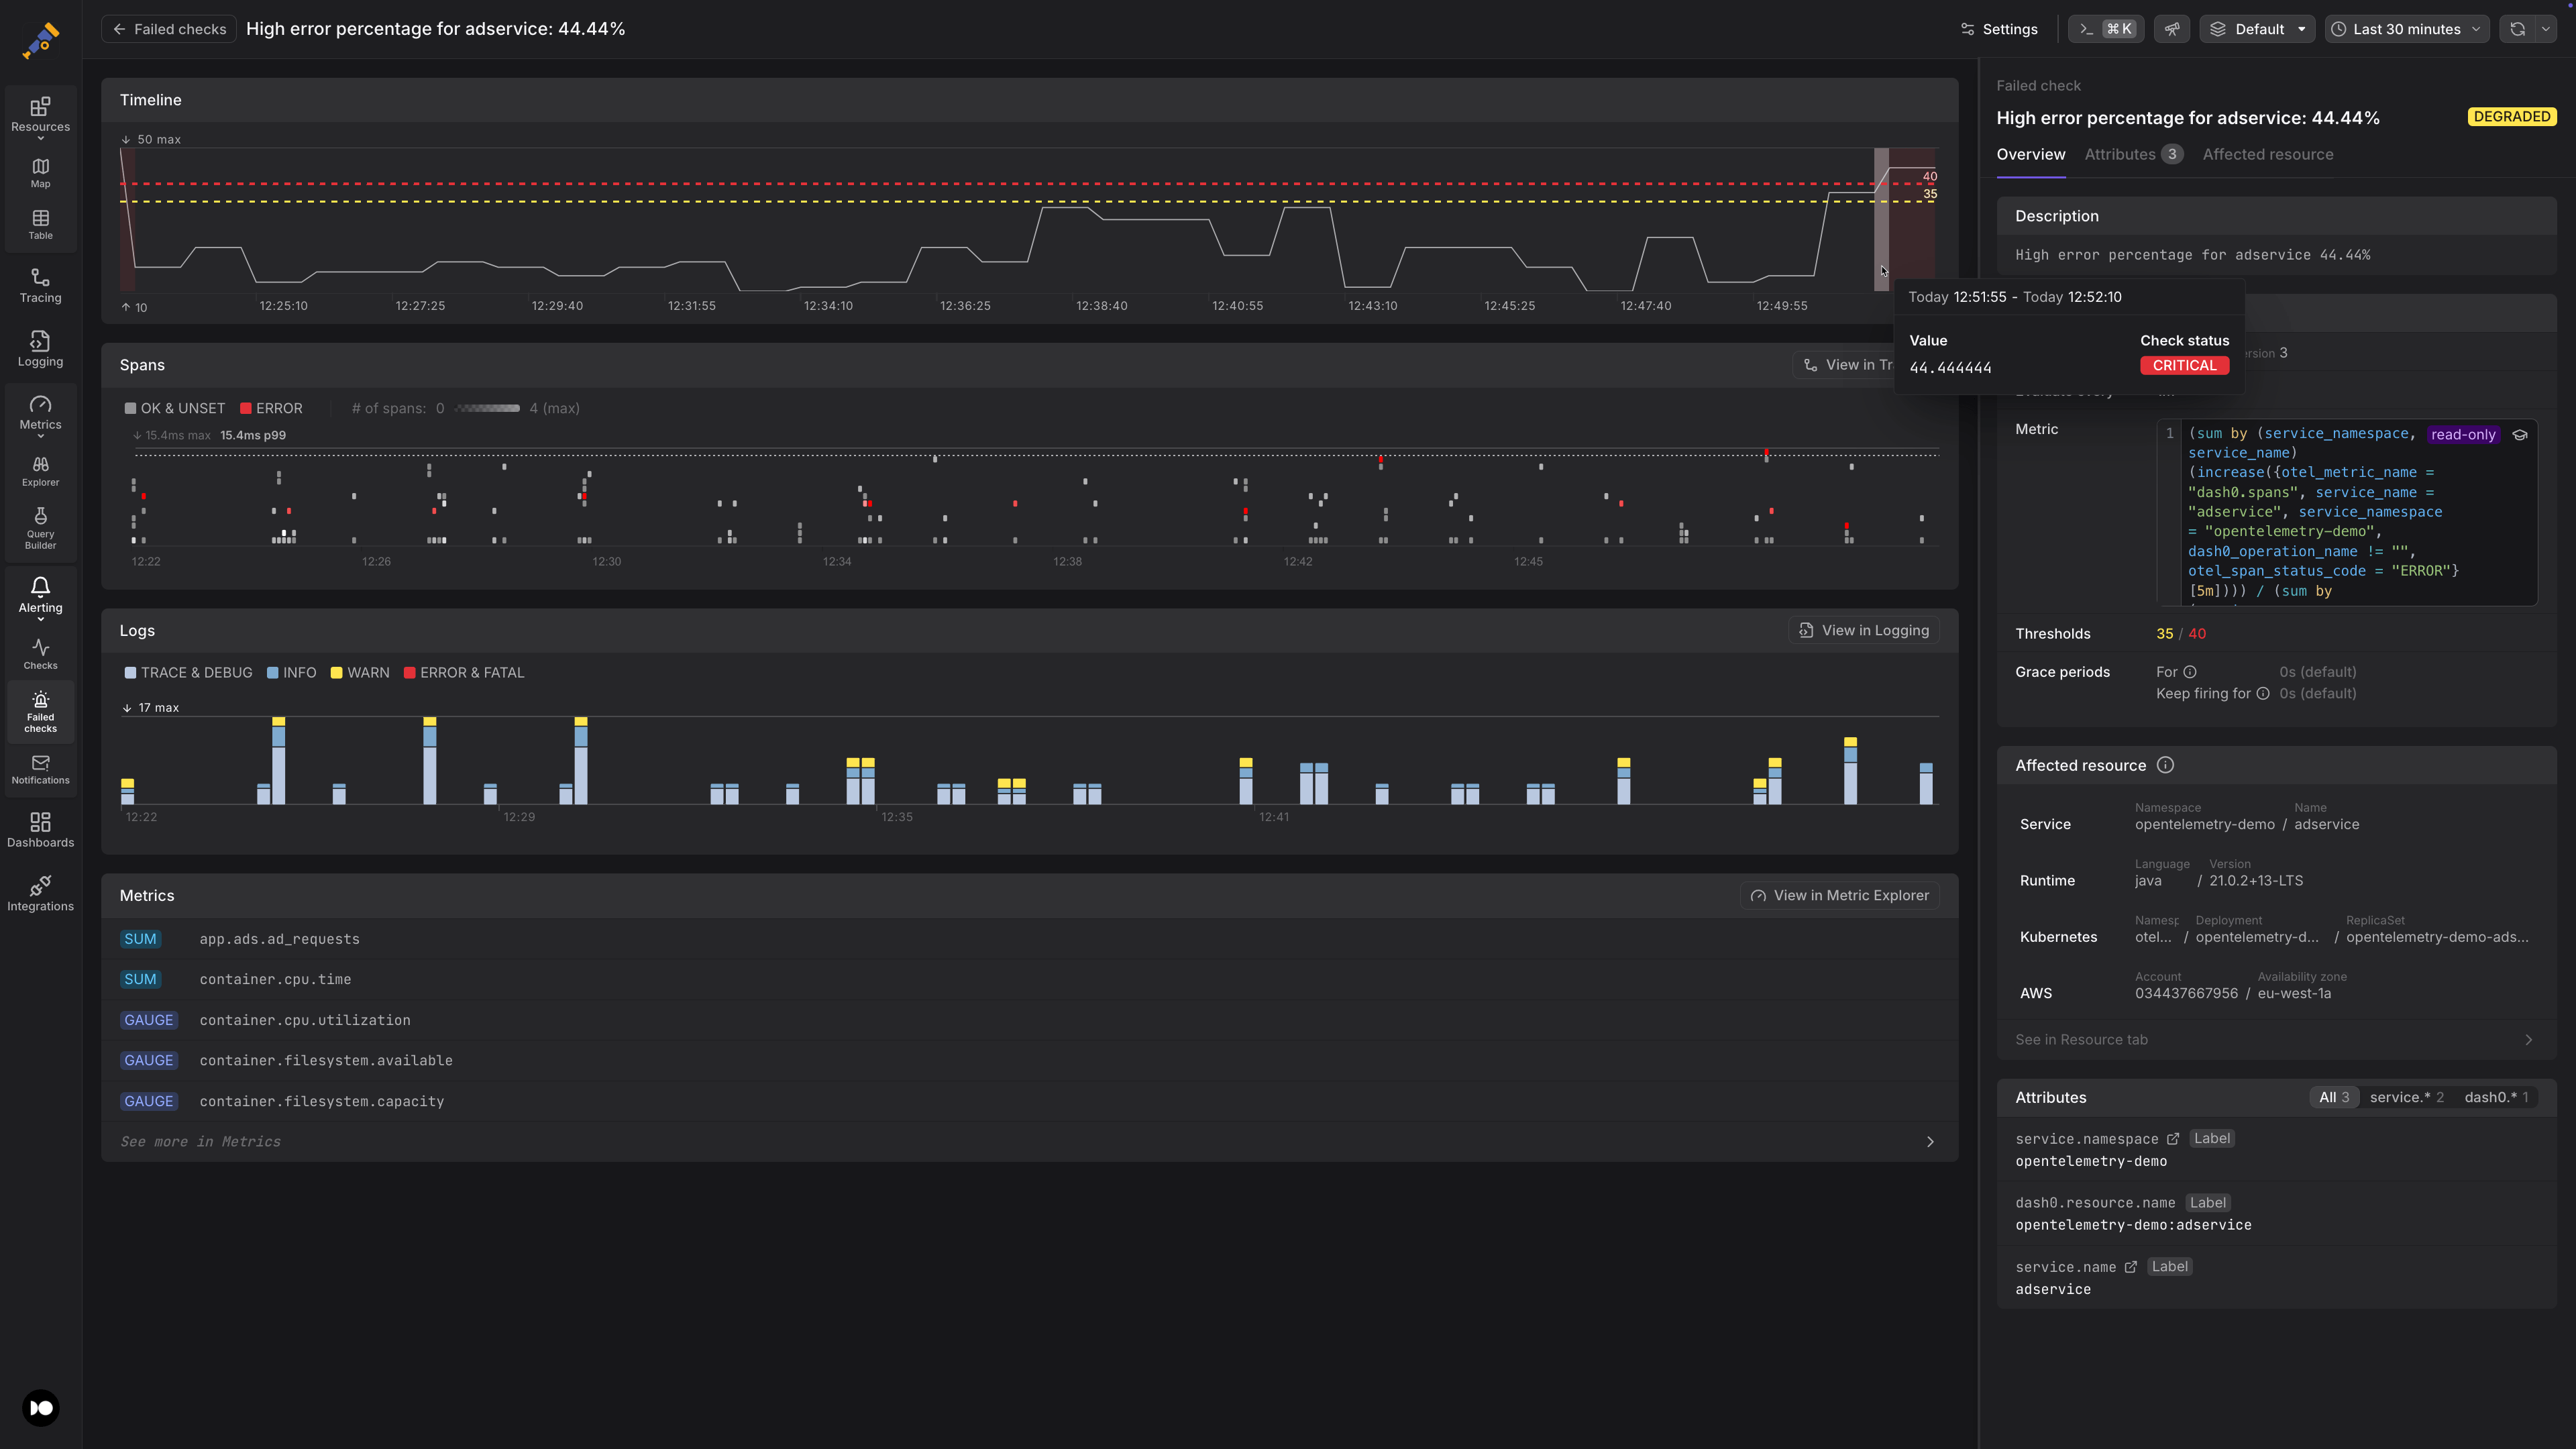Open the Last 30 minutes time dropdown
Screen dimensions: 2576x1449
(x=2406, y=29)
